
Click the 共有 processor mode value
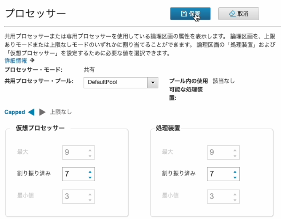89,70
